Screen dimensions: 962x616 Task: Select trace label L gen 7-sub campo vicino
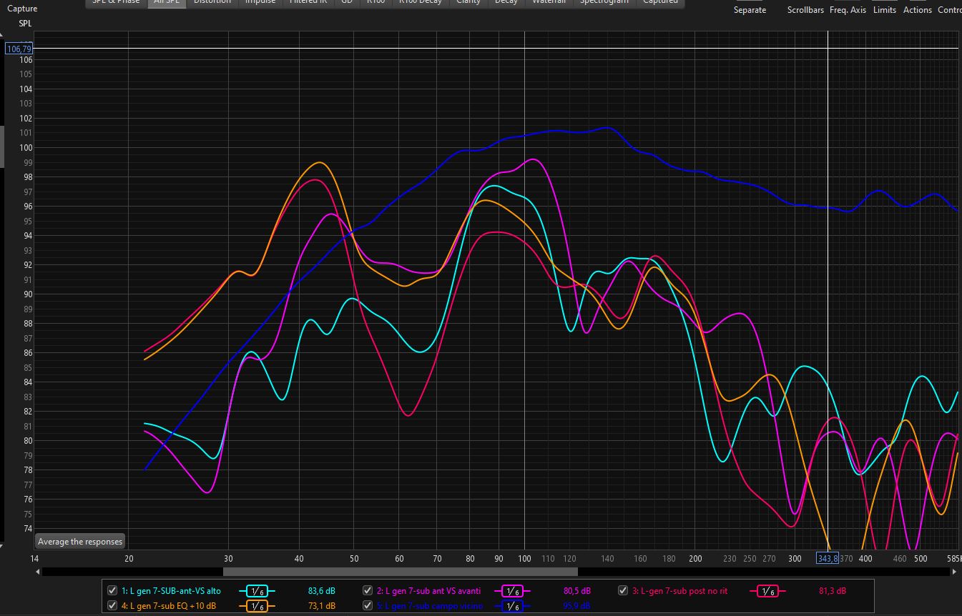[429, 606]
